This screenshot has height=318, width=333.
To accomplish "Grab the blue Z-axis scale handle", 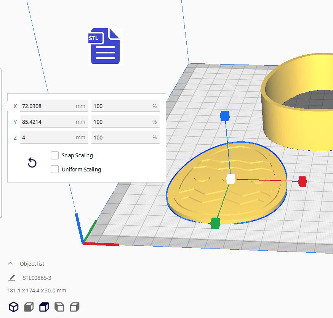I will pos(225,116).
